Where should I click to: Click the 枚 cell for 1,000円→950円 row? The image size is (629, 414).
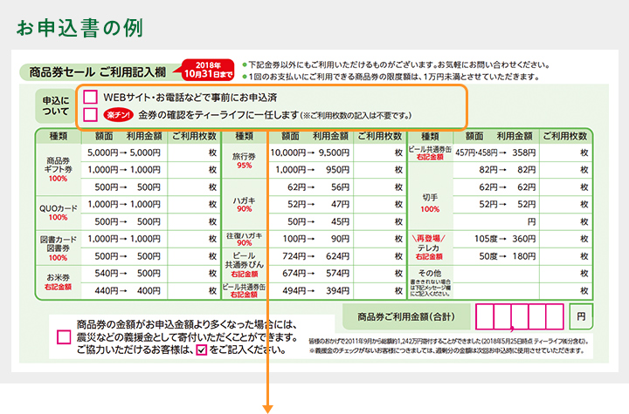tap(380, 170)
